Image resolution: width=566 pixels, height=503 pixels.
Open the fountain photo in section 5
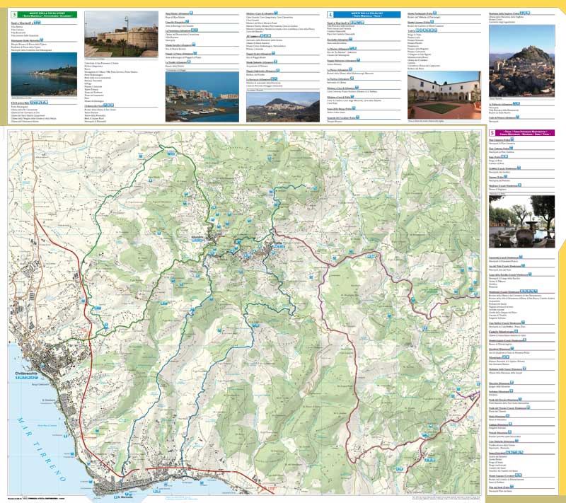pyautogui.click(x=523, y=221)
